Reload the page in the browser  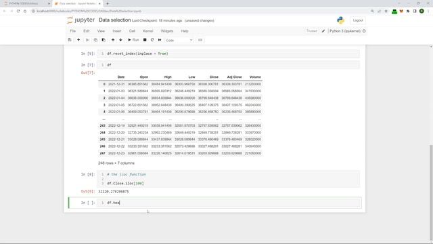[18, 11]
